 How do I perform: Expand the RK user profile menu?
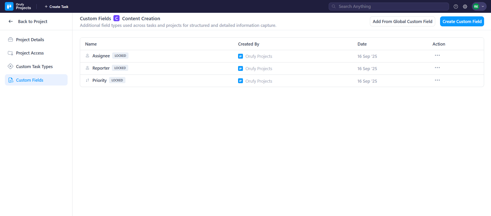[479, 7]
